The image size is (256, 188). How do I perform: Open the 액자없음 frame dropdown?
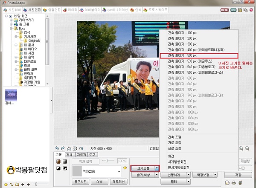(x=119, y=171)
